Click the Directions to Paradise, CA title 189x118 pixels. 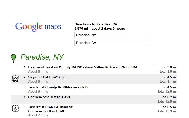[x=96, y=24]
